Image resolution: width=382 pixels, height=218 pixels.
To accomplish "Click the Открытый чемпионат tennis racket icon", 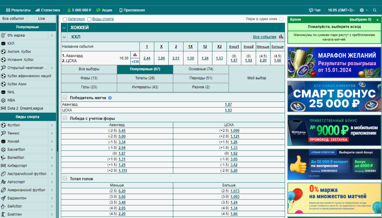I will [3, 68].
